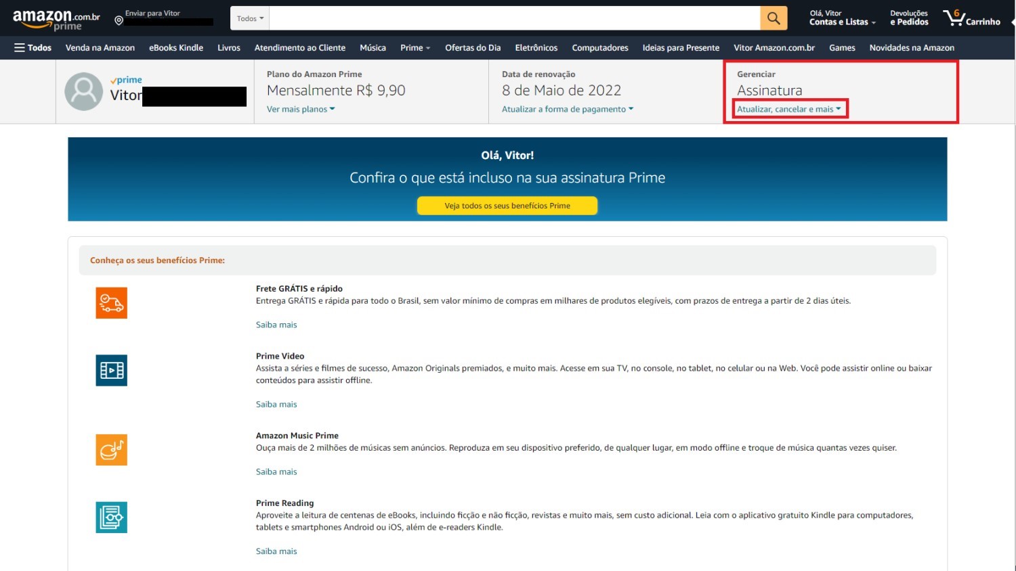Open the Todos hamburger menu
Viewport: 1016px width, 571px height.
click(33, 47)
